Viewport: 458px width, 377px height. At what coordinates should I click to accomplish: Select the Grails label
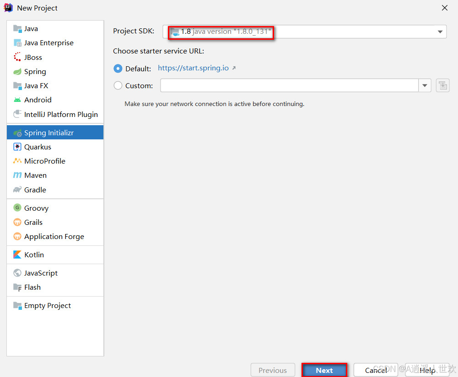(33, 223)
